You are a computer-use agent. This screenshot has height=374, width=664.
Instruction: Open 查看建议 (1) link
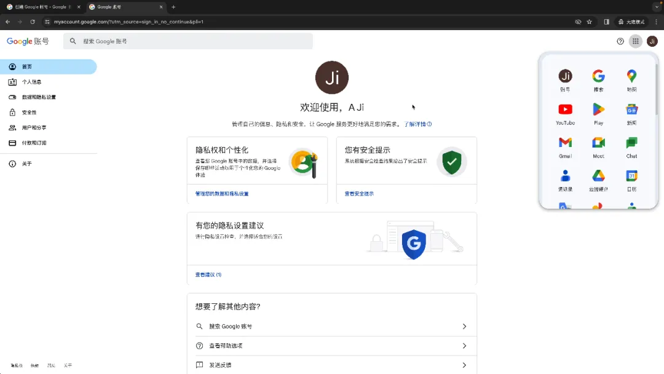(x=208, y=274)
